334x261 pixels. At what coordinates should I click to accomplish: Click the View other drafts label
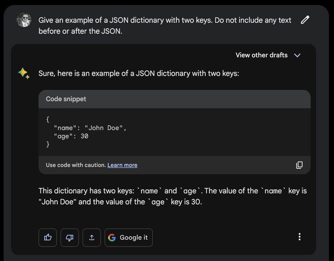[261, 55]
